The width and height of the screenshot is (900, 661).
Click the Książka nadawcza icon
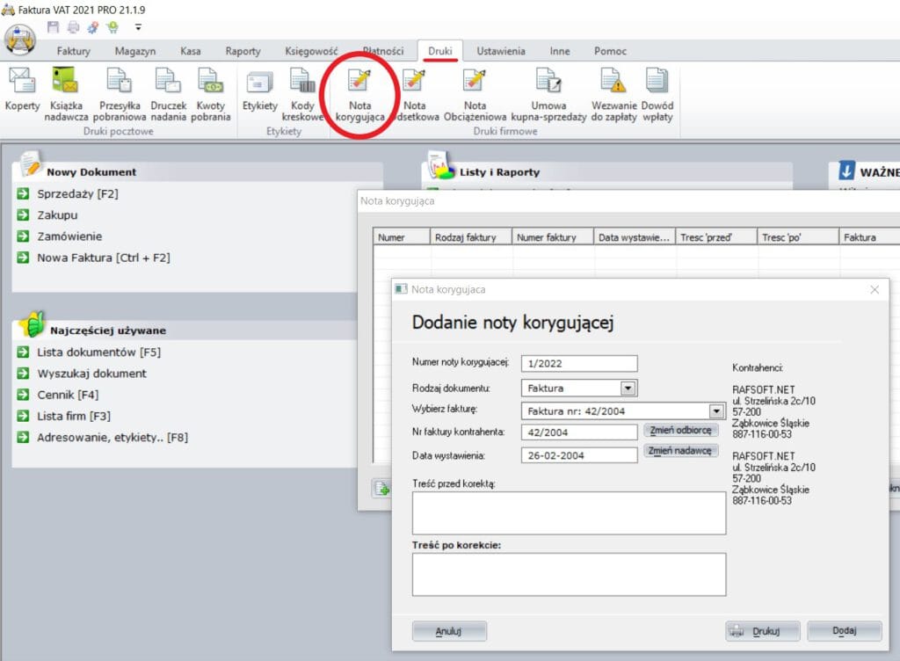click(66, 83)
